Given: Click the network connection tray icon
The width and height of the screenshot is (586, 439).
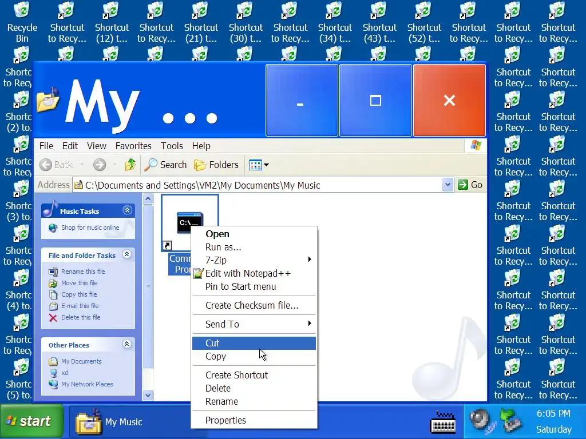Looking at the screenshot, I should [511, 420].
